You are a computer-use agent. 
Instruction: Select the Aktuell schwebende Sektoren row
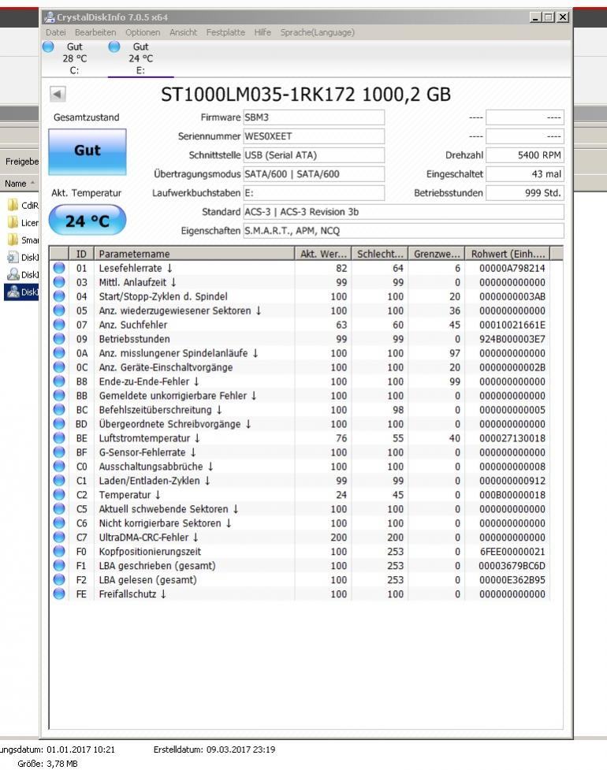click(300, 509)
